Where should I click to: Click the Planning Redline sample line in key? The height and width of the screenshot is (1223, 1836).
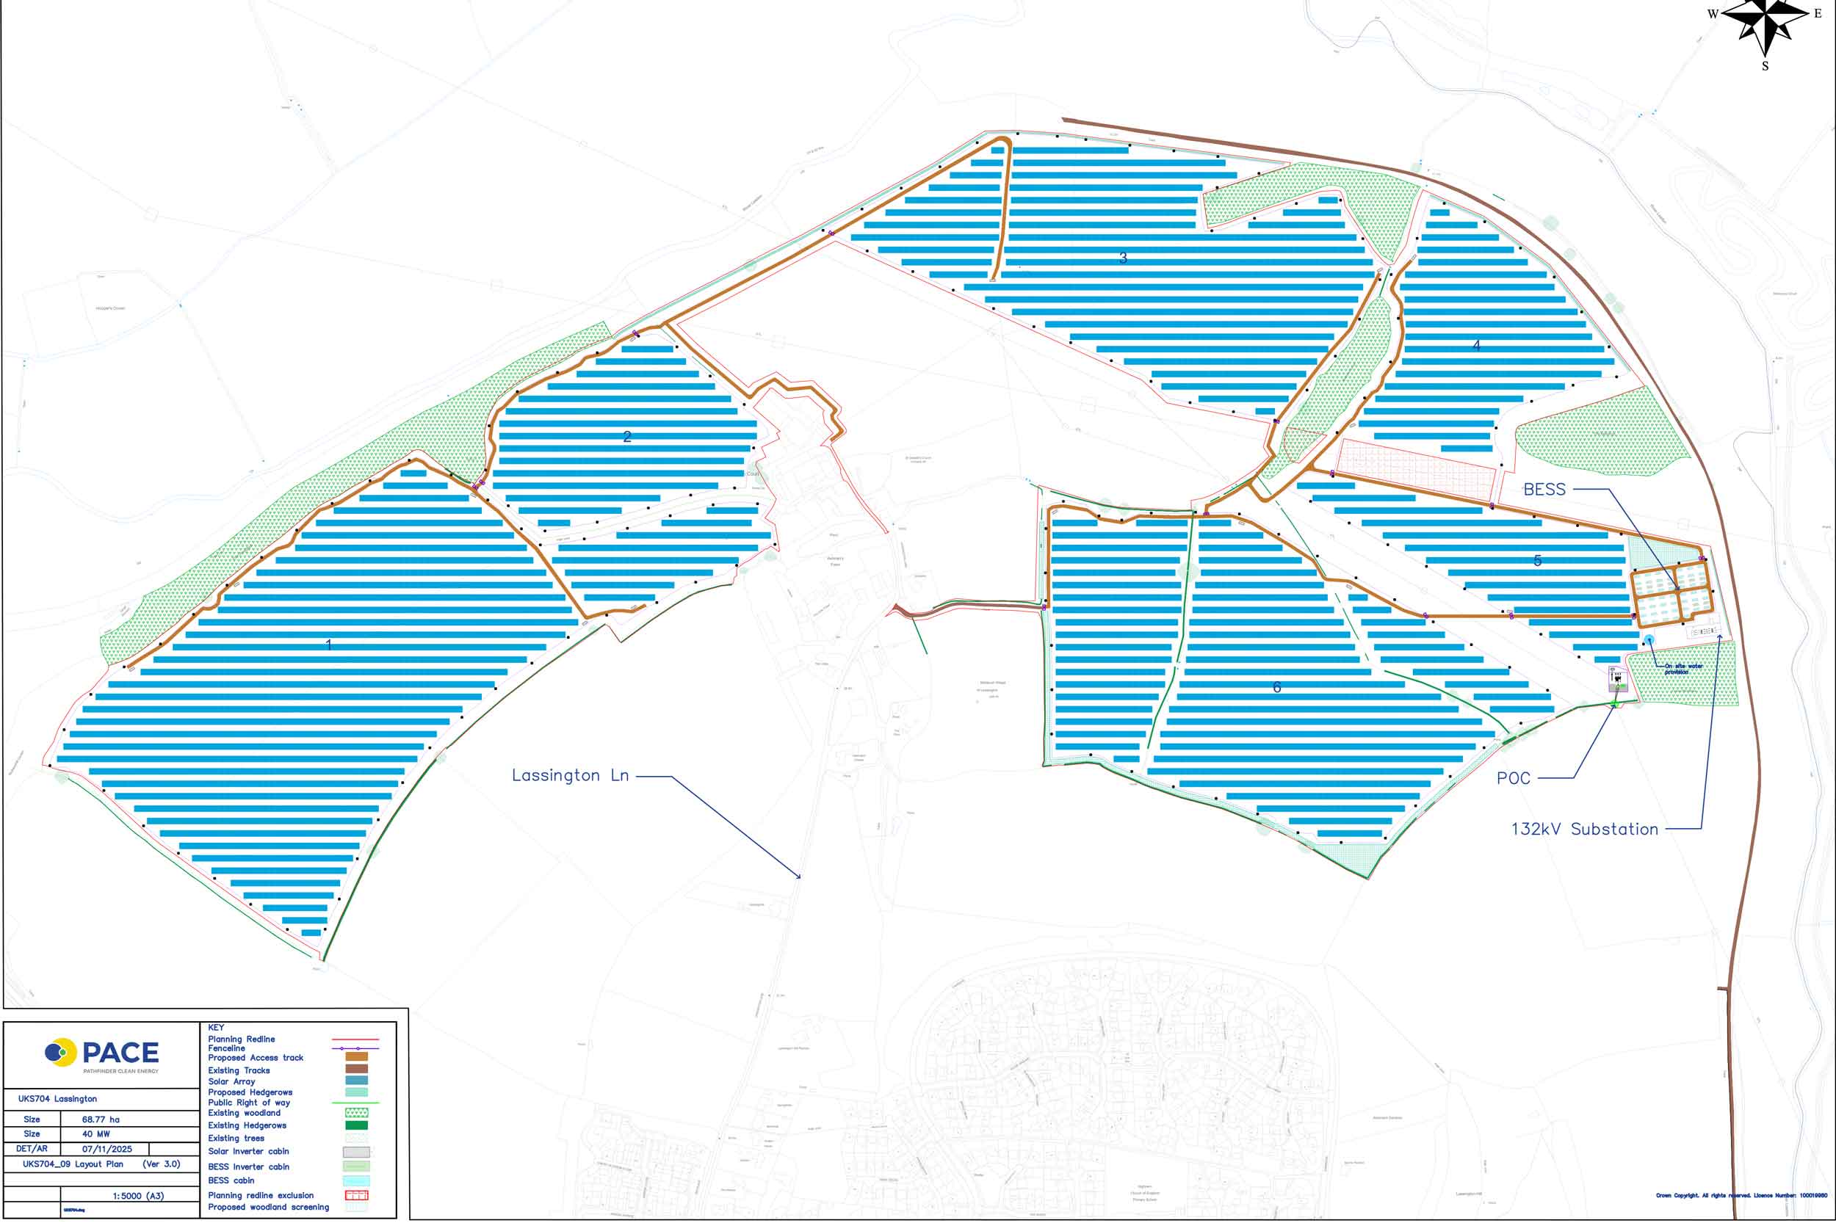click(x=355, y=1039)
